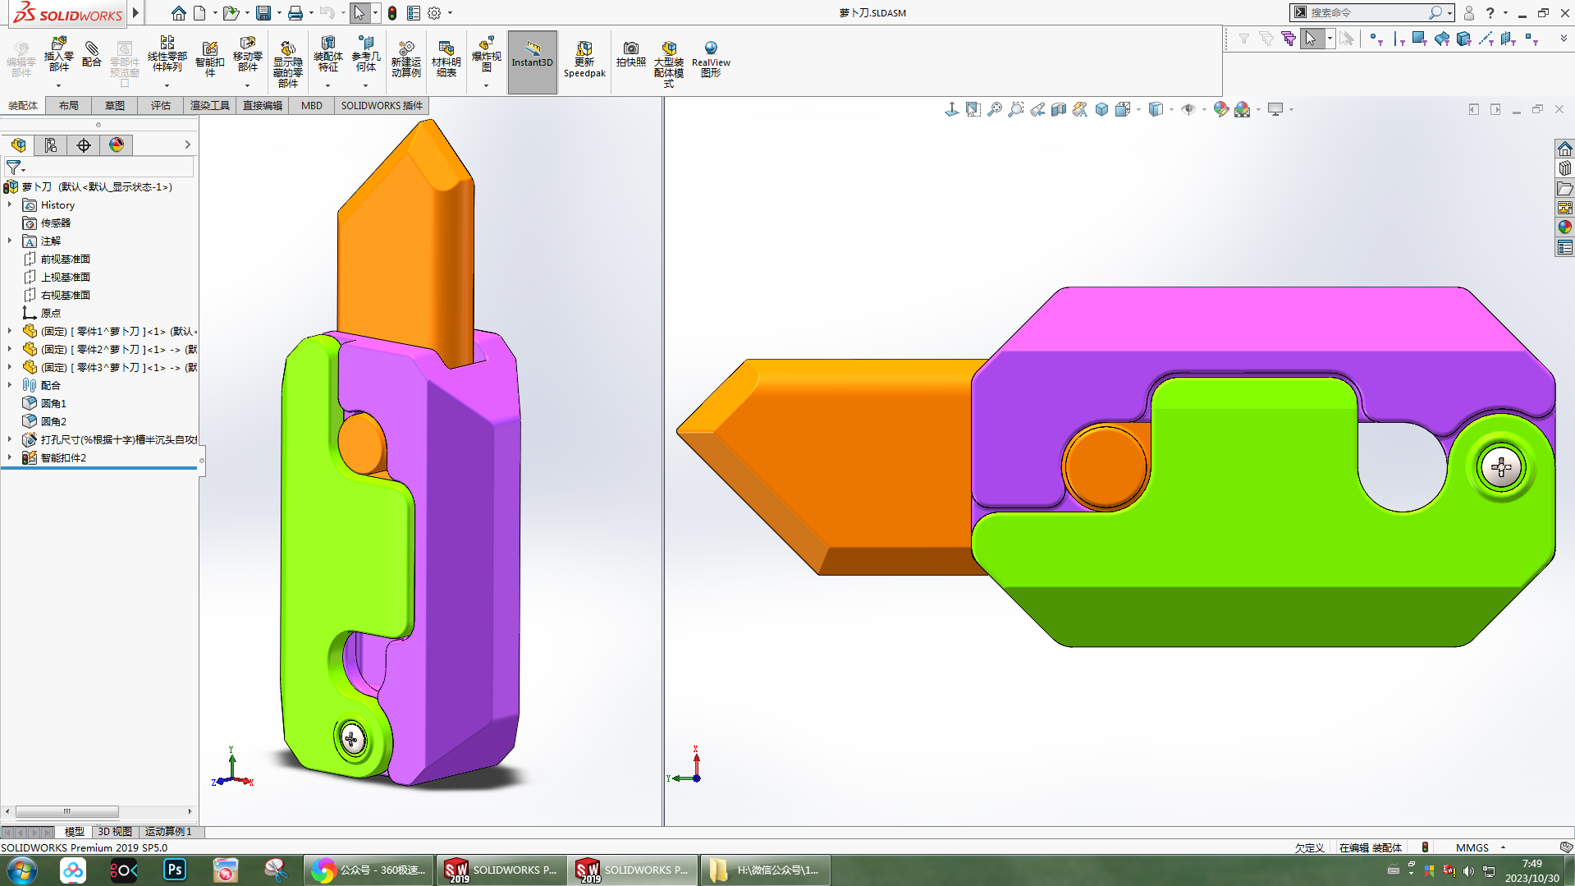Open the DimXpertManager tab icon

point(84,145)
